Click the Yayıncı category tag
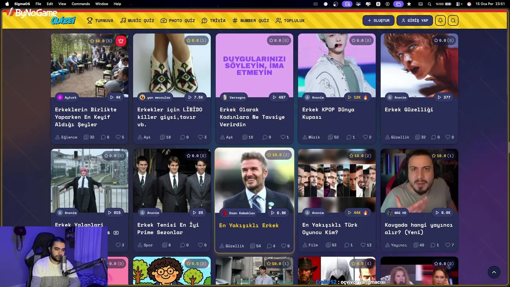 tap(396, 245)
